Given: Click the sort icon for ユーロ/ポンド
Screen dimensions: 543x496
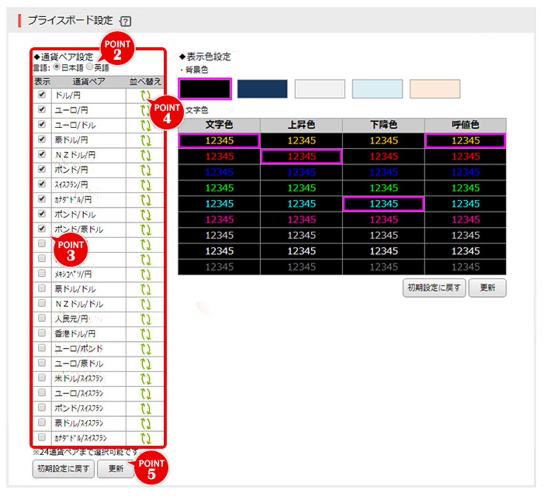Looking at the screenshot, I should (x=145, y=348).
